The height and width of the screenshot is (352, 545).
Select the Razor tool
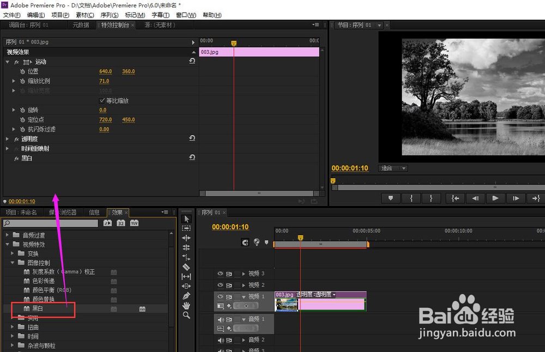click(186, 267)
